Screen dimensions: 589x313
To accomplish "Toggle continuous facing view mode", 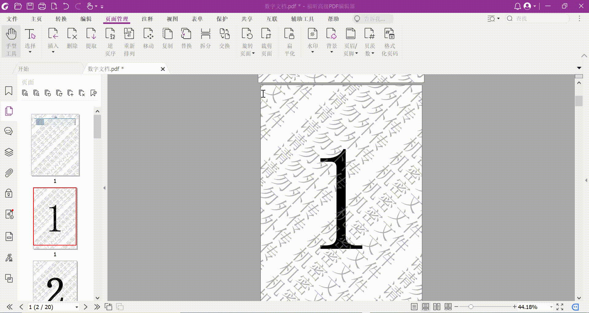I will pyautogui.click(x=448, y=307).
